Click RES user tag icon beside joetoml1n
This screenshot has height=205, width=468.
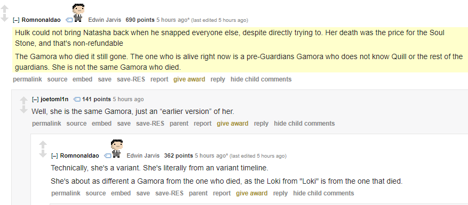77,99
